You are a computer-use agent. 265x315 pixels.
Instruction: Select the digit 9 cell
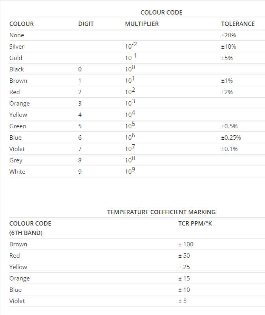coord(80,172)
